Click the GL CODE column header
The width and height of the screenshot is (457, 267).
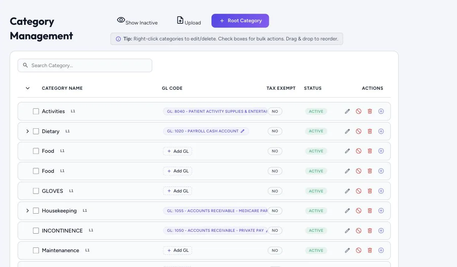(172, 88)
